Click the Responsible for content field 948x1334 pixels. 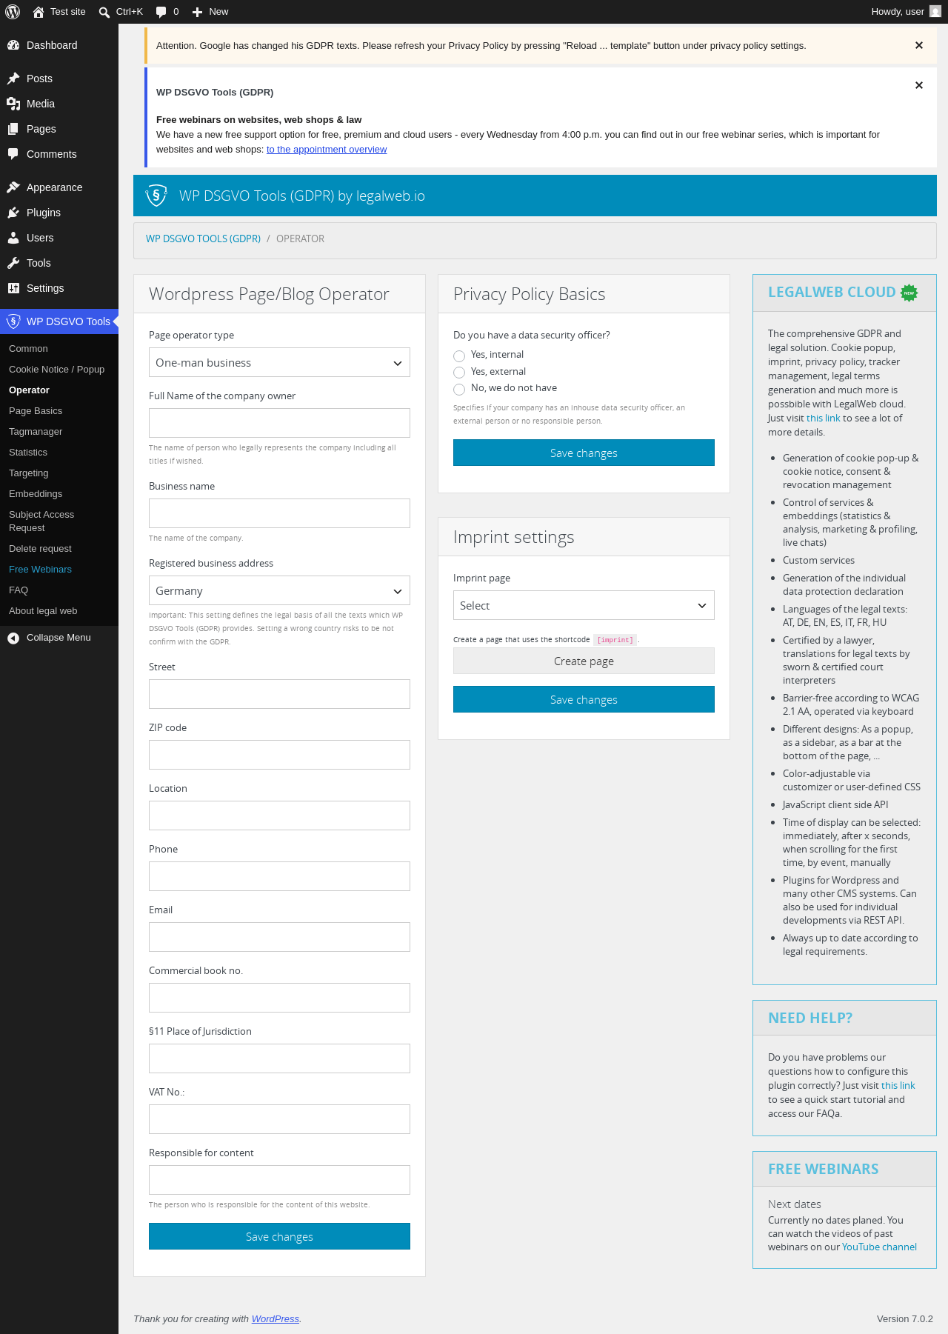(279, 1180)
